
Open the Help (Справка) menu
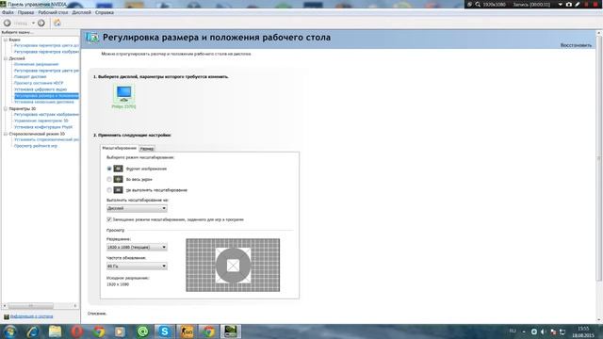105,12
